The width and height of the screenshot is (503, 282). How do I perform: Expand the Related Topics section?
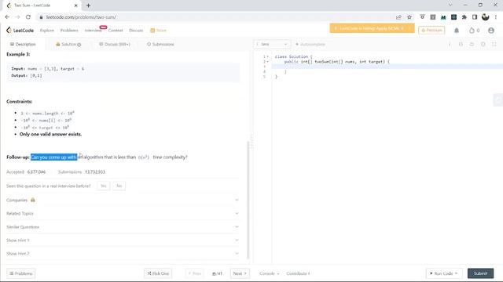122,213
